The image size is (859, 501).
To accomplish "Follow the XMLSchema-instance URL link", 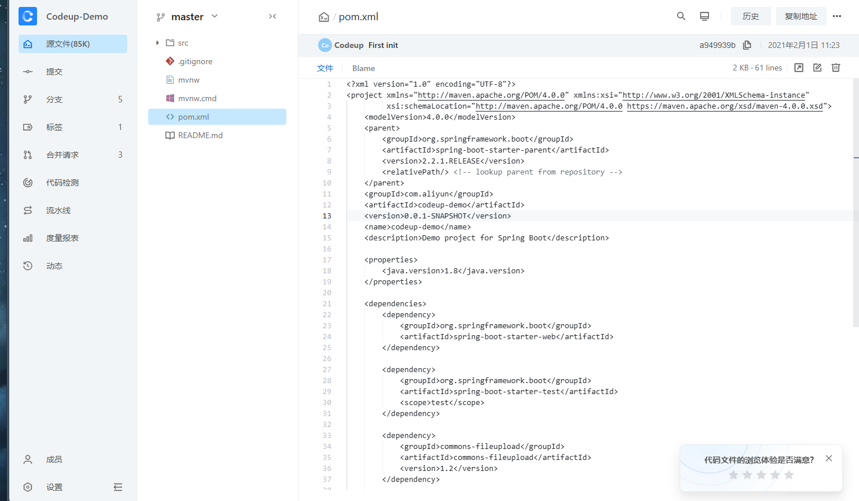I will click(x=714, y=95).
